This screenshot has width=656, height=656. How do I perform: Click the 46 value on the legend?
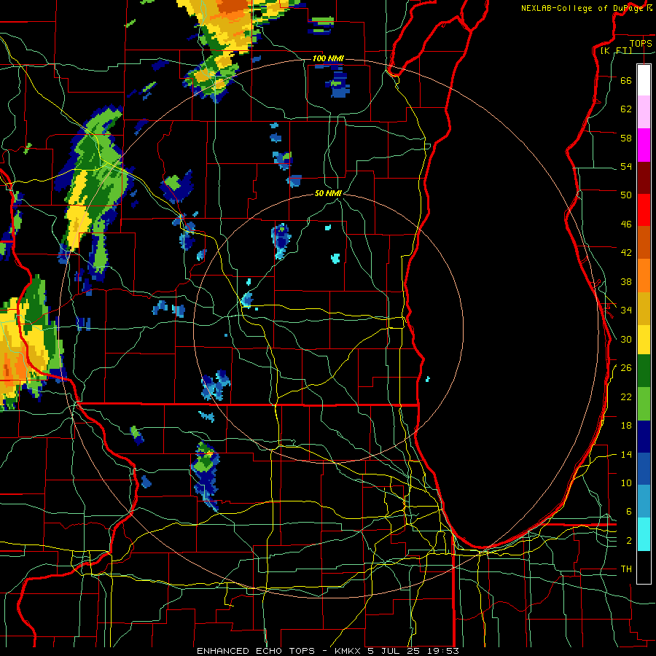click(x=626, y=224)
